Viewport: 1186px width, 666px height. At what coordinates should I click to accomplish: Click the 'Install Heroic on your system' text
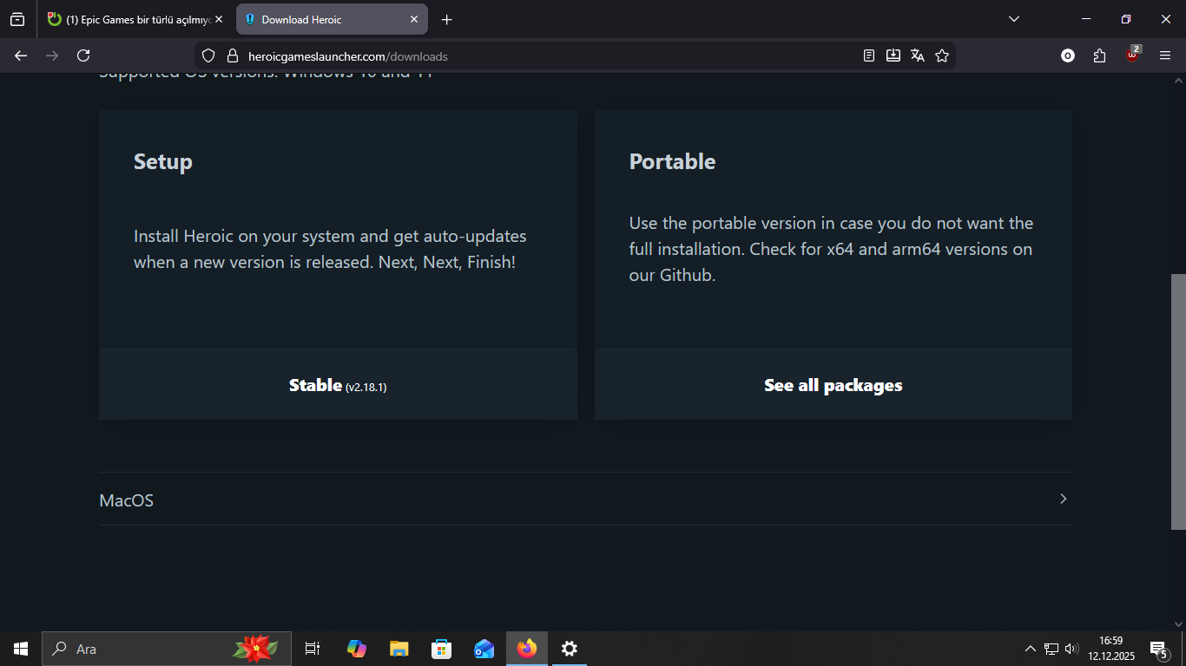(x=330, y=249)
